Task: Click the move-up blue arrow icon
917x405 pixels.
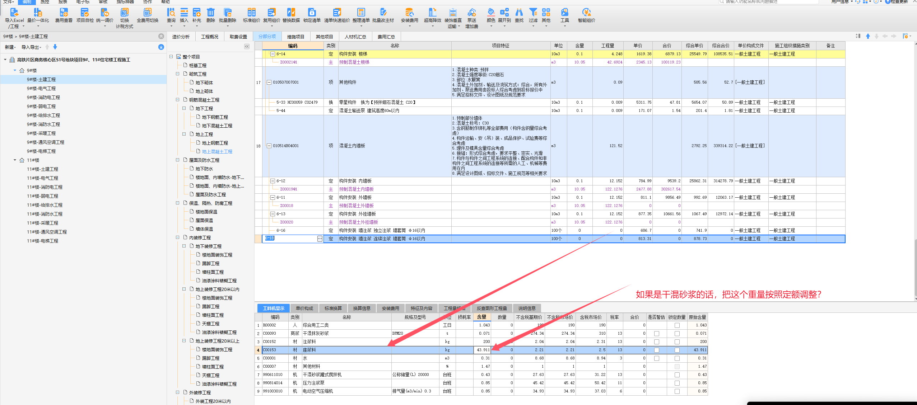Action: pyautogui.click(x=868, y=36)
